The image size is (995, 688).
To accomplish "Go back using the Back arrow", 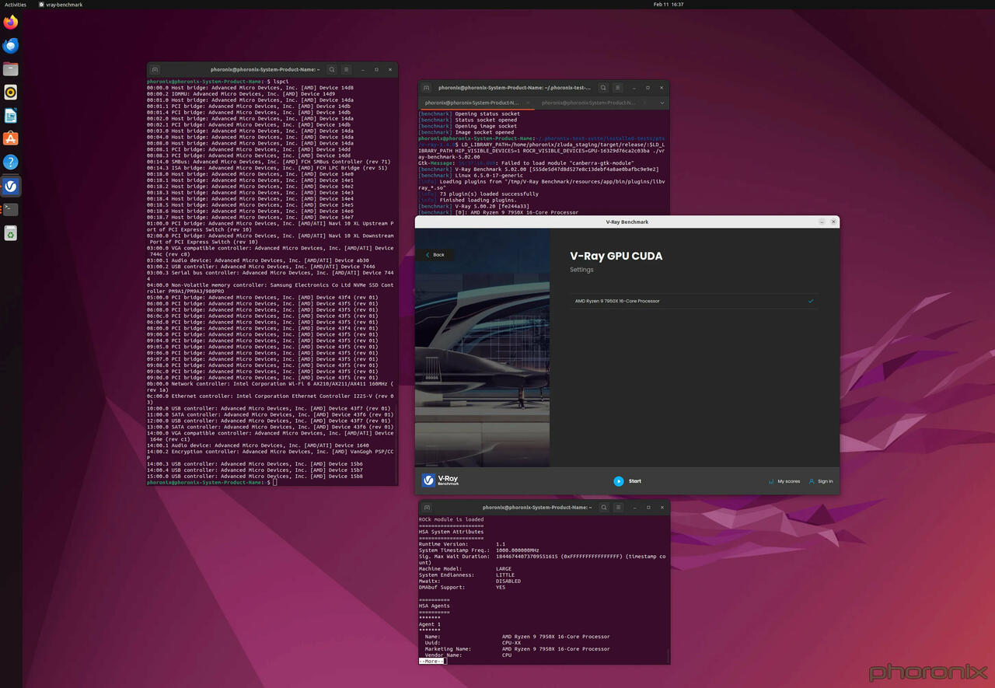I will [x=435, y=255].
